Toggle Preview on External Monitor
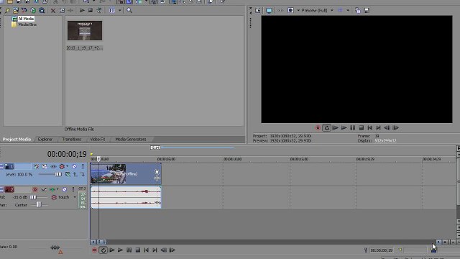 269,11
